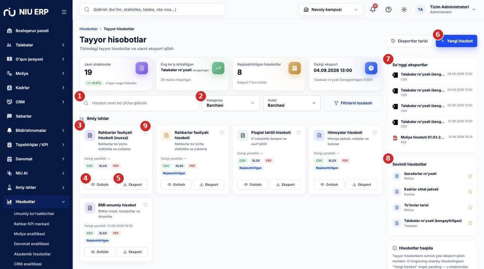Remove Kadrlar shtat jadvali from favorites
The image size is (484, 269).
[x=470, y=192]
